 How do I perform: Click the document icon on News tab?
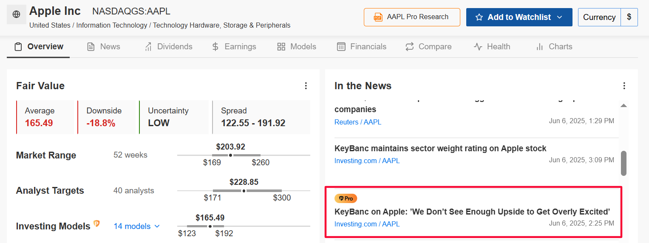point(91,47)
